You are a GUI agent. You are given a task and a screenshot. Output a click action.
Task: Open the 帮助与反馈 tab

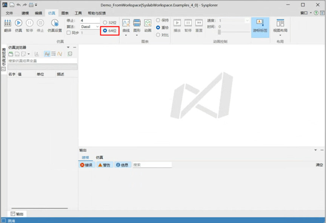tap(97, 13)
